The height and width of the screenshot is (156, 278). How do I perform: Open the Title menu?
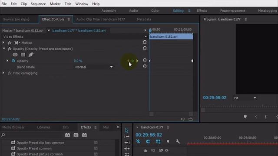pos(68,4)
